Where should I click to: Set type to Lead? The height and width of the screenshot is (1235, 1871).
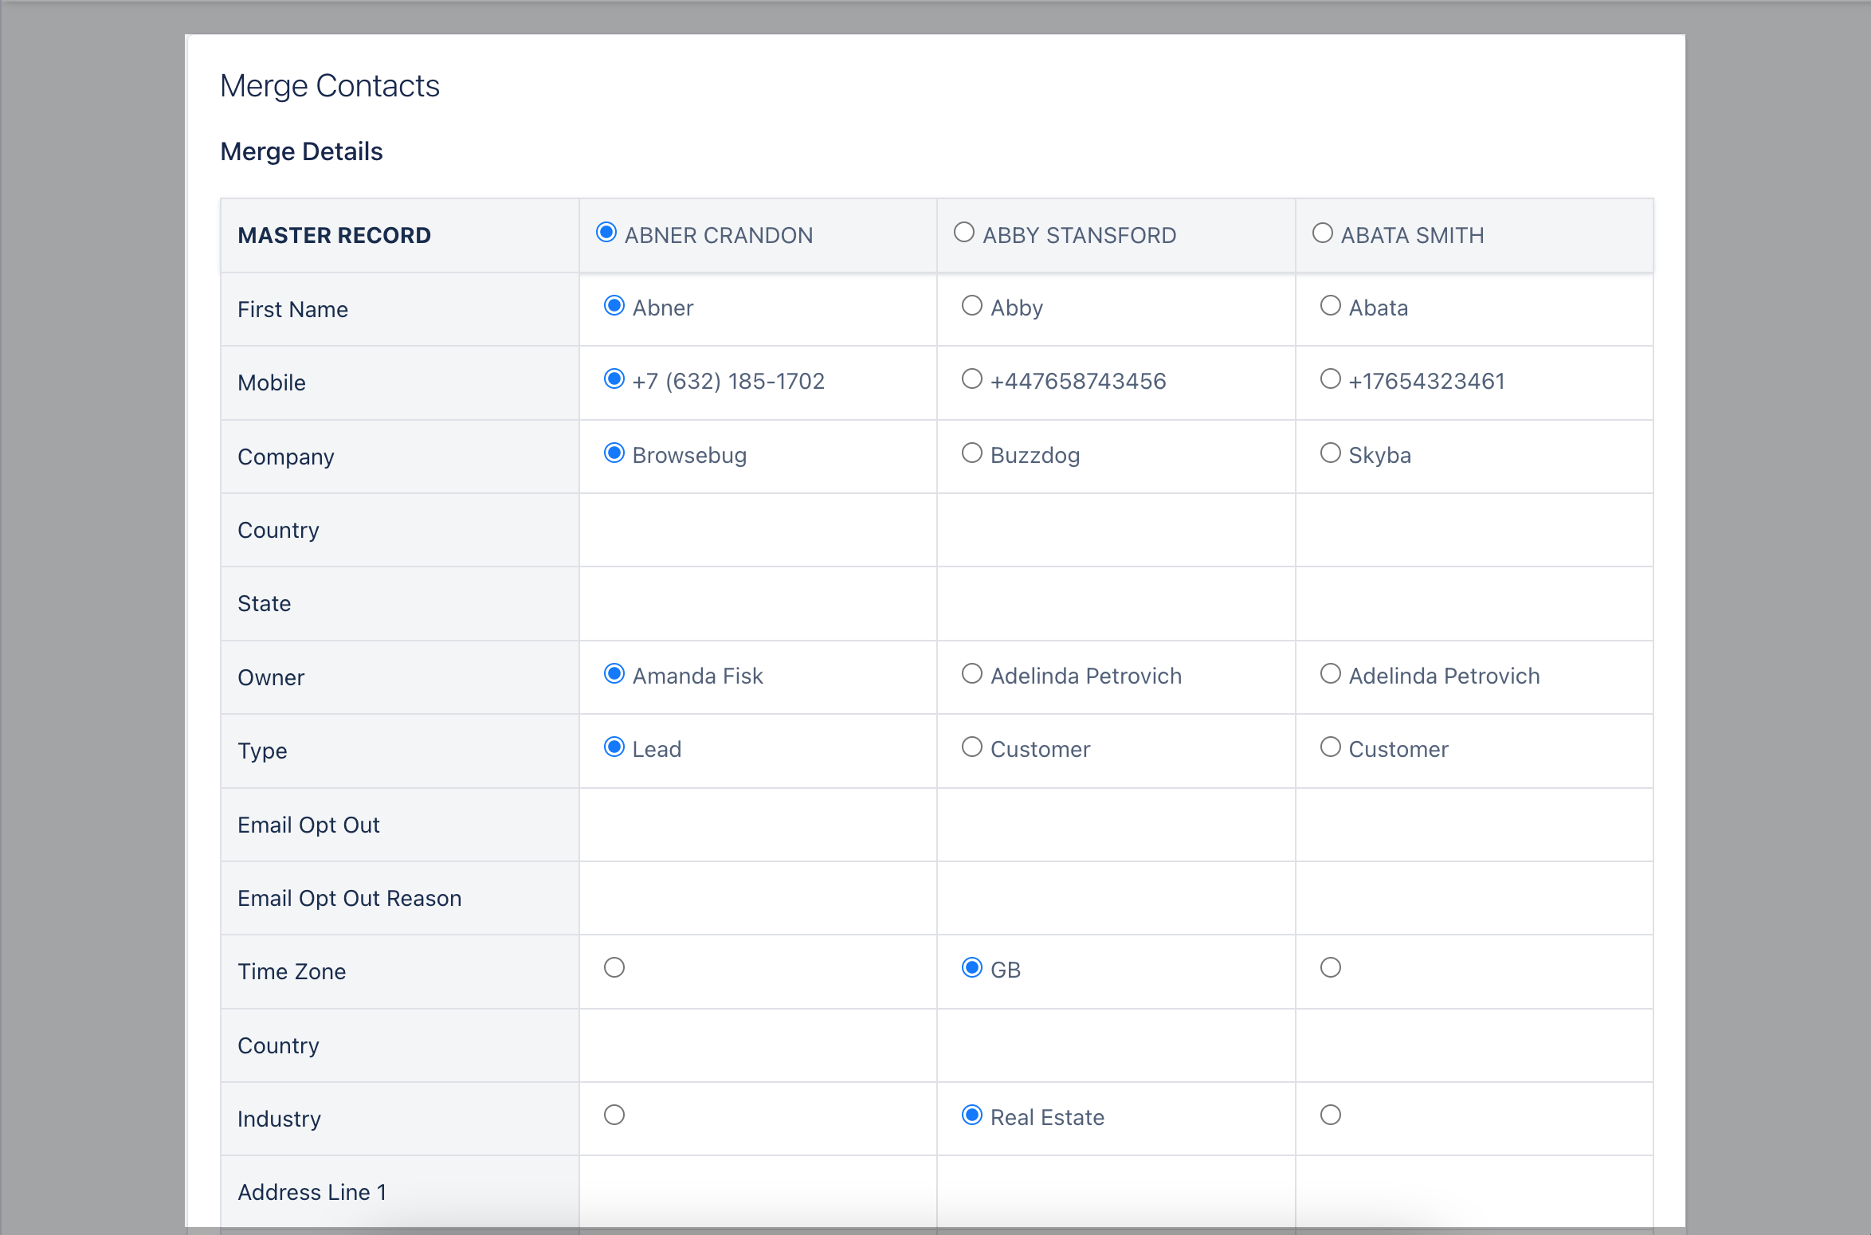[614, 747]
